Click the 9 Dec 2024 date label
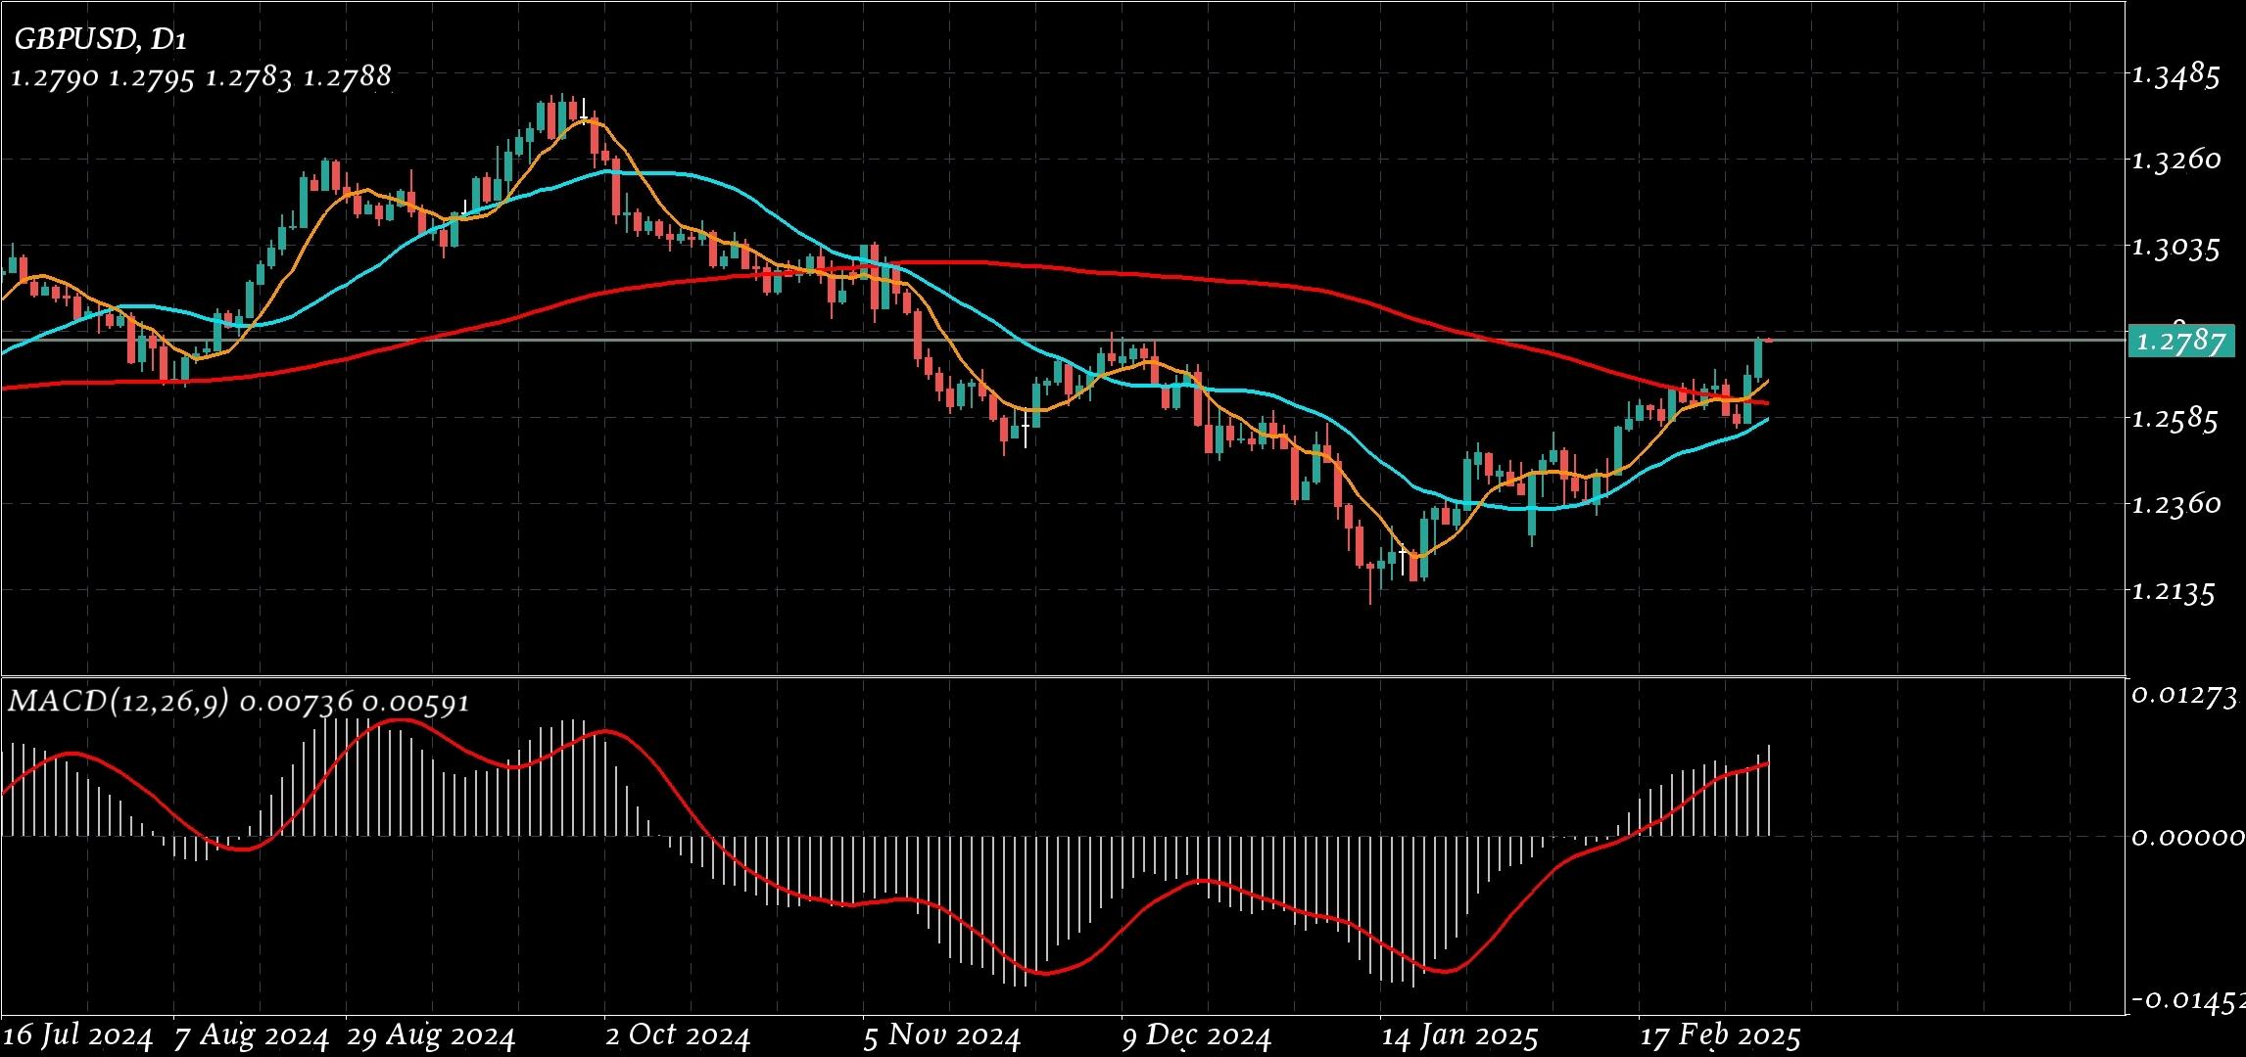The image size is (2246, 1057). pyautogui.click(x=1197, y=1035)
